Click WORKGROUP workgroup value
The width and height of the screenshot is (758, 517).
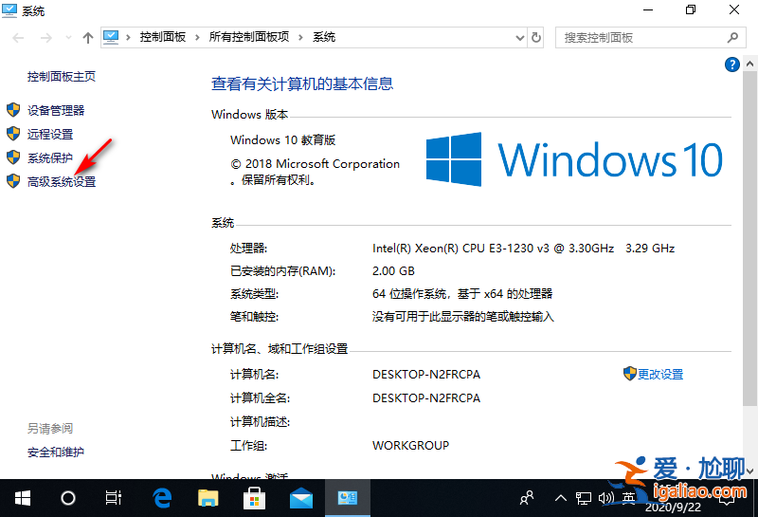(411, 445)
